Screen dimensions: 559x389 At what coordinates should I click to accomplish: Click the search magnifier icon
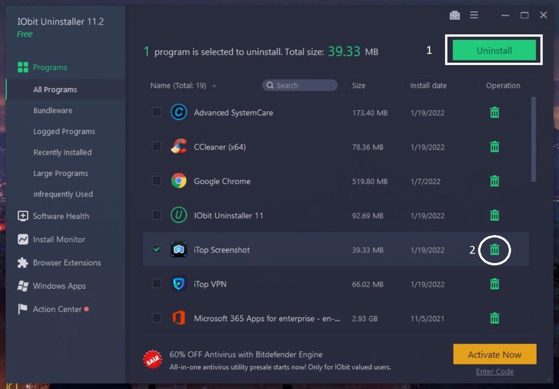click(x=270, y=86)
